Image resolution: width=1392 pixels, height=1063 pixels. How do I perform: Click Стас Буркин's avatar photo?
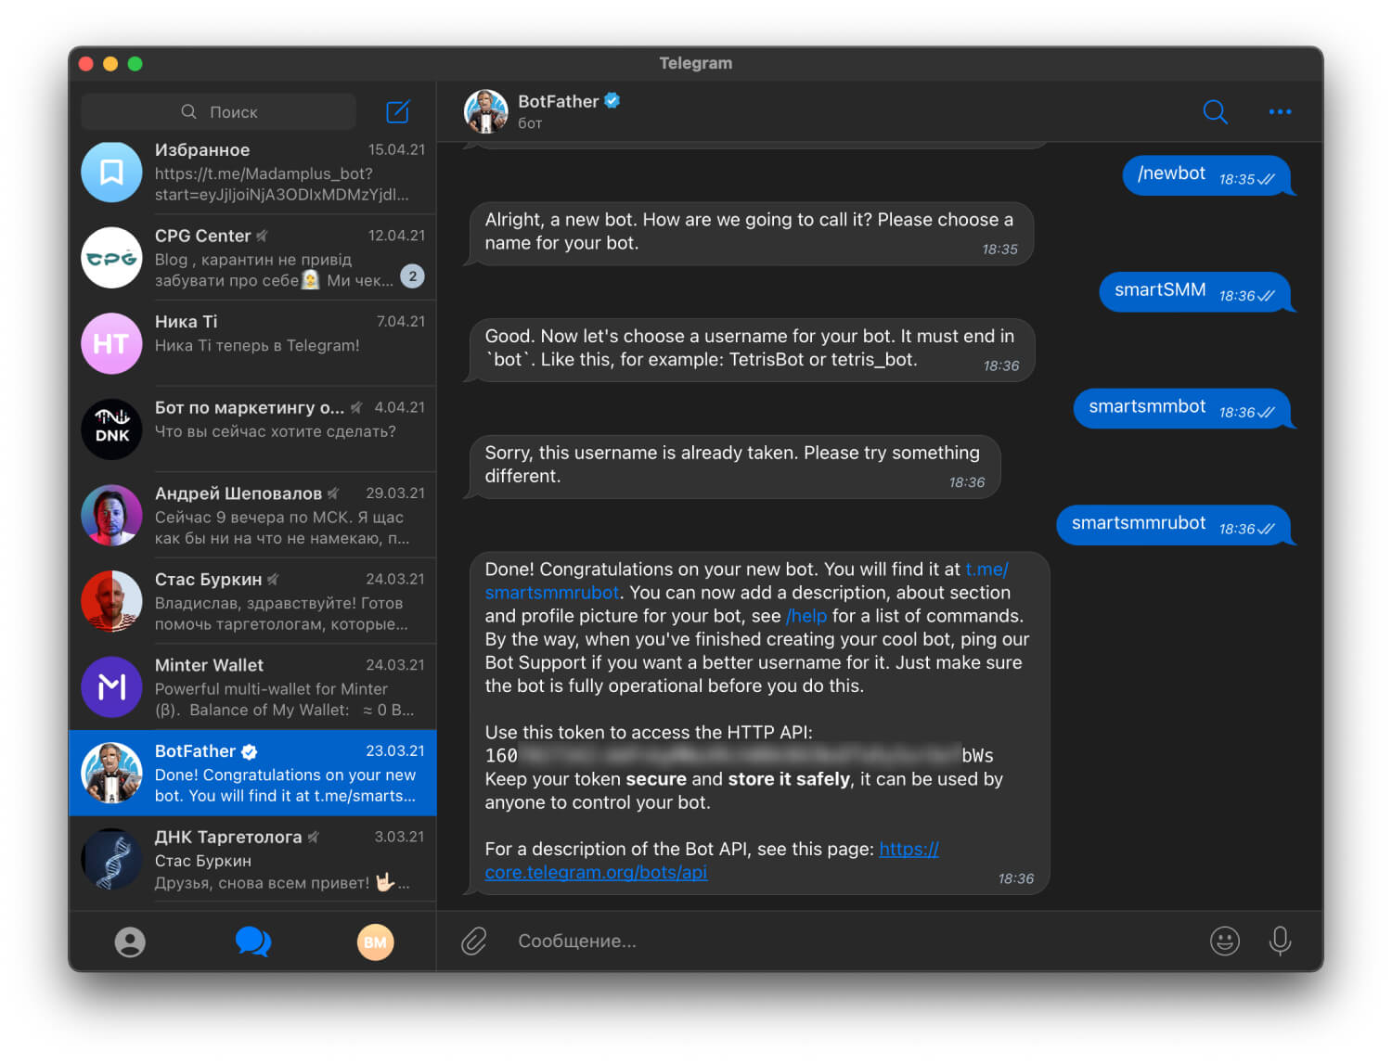point(111,601)
